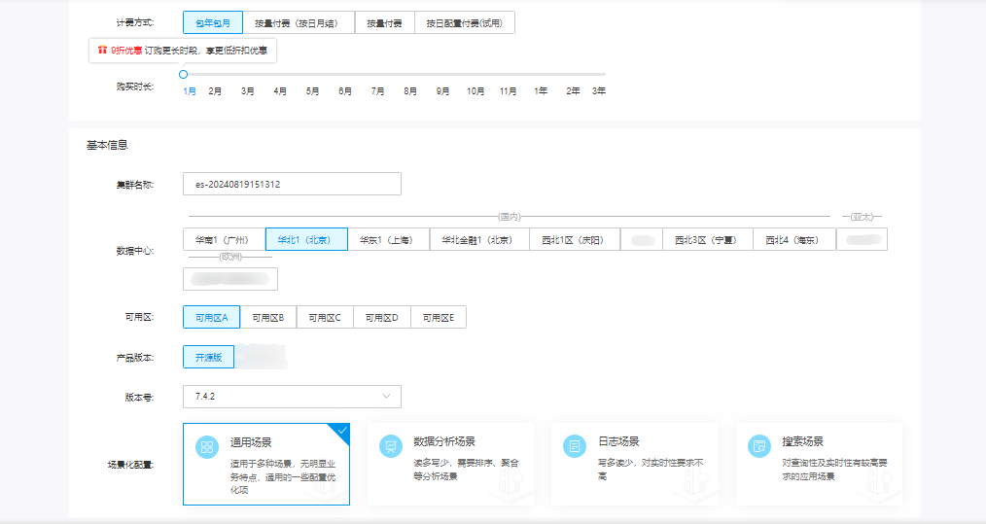Screen dimensions: 986x524
Task: Click the red gift discount icon
Action: [x=102, y=50]
